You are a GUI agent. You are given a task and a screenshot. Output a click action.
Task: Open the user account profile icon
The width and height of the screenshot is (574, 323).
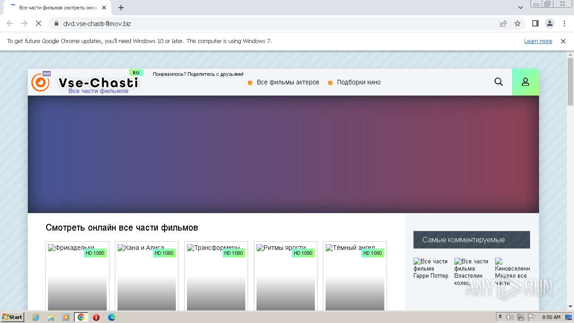[x=526, y=82]
